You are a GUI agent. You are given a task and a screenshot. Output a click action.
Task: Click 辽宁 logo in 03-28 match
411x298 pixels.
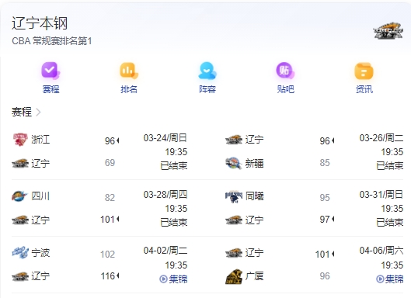pos(20,220)
